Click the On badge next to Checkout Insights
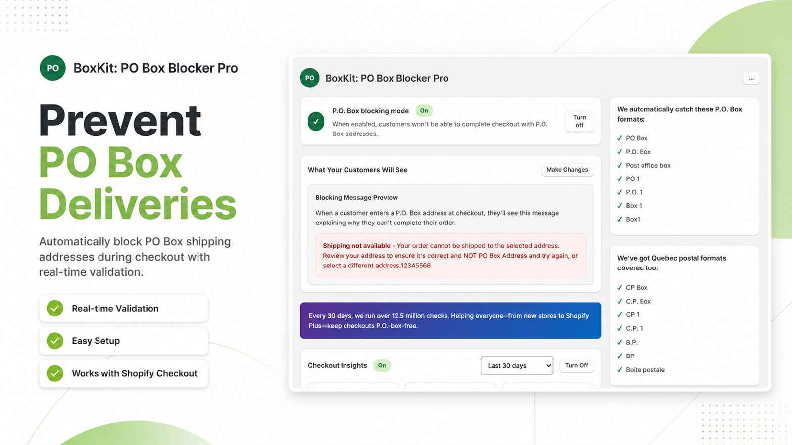The width and height of the screenshot is (792, 445). [x=382, y=365]
